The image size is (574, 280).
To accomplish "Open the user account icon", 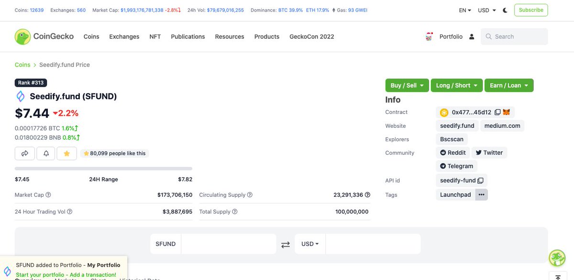I will [472, 37].
